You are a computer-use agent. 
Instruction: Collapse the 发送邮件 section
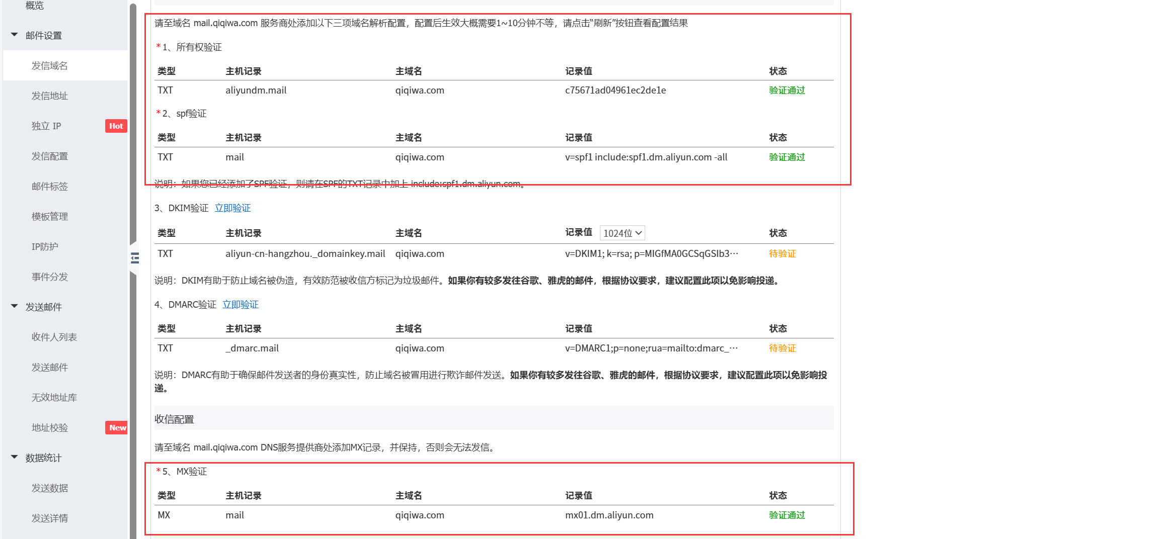(14, 307)
